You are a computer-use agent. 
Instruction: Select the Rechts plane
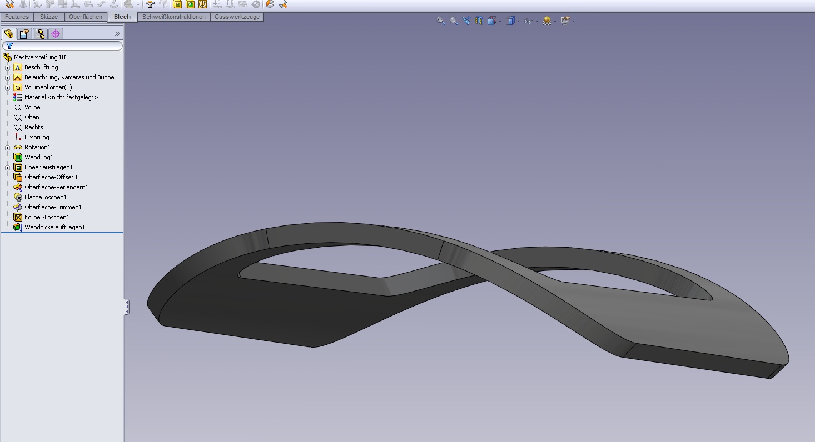pyautogui.click(x=33, y=127)
